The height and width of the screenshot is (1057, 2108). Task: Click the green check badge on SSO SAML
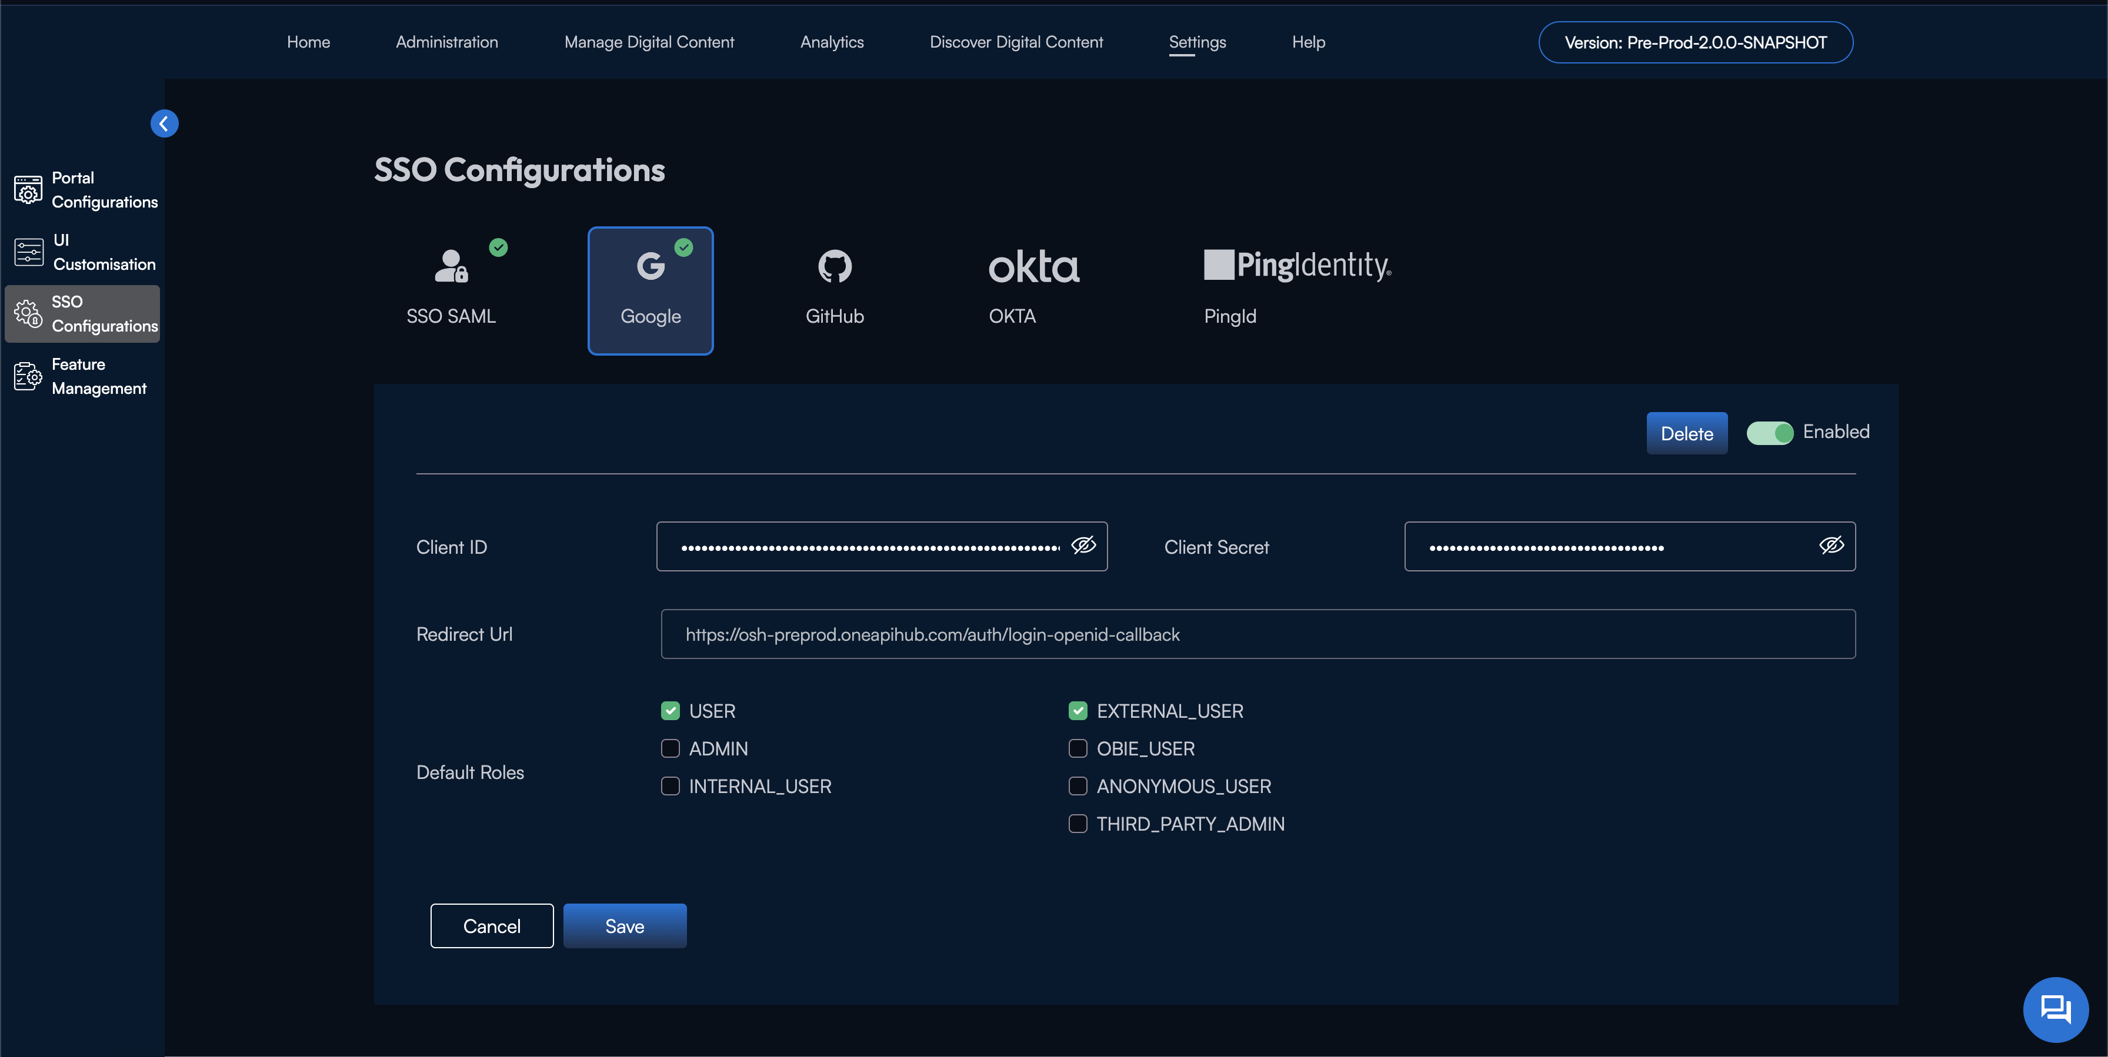(498, 247)
